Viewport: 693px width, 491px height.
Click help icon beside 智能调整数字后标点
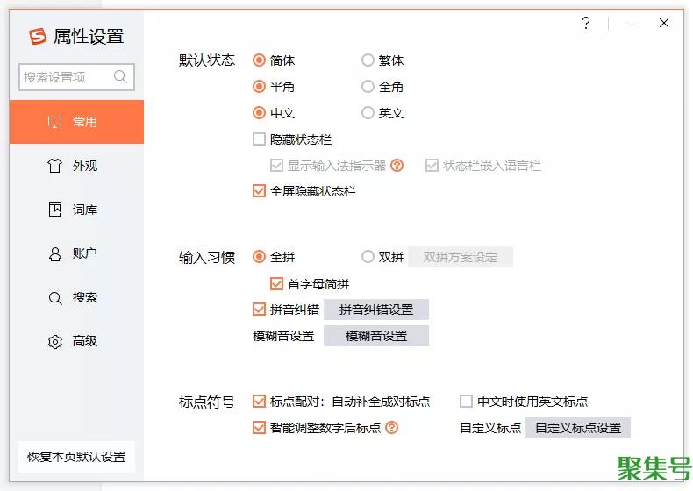click(x=392, y=428)
